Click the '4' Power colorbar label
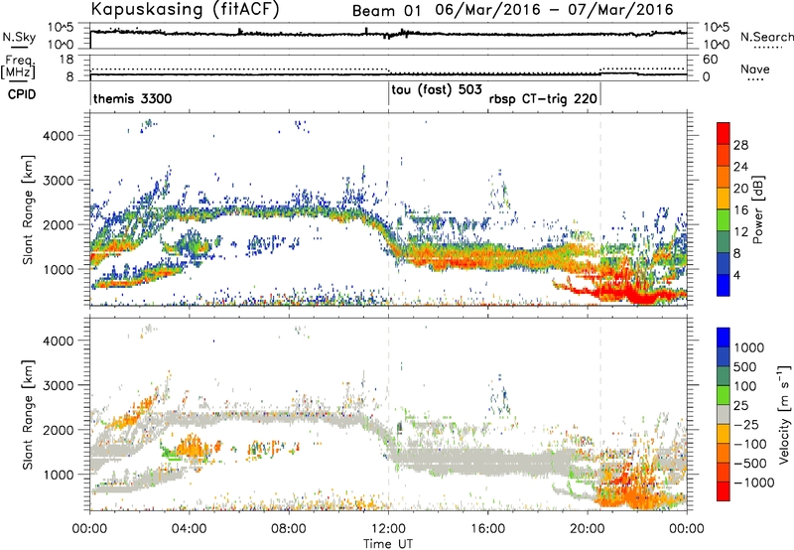Image resolution: width=794 pixels, height=550 pixels. click(x=736, y=276)
